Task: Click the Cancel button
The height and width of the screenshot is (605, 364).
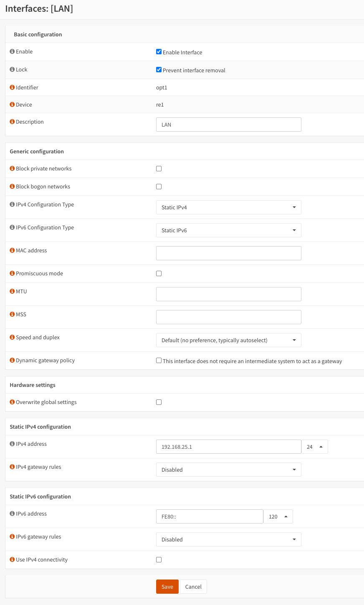Action: pos(193,587)
